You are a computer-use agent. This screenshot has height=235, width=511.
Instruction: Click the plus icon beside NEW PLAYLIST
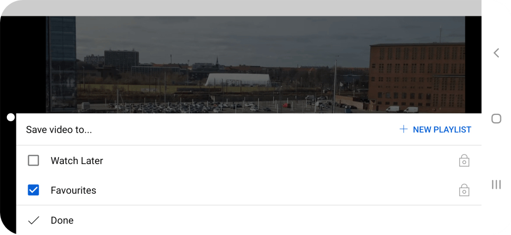tap(404, 130)
